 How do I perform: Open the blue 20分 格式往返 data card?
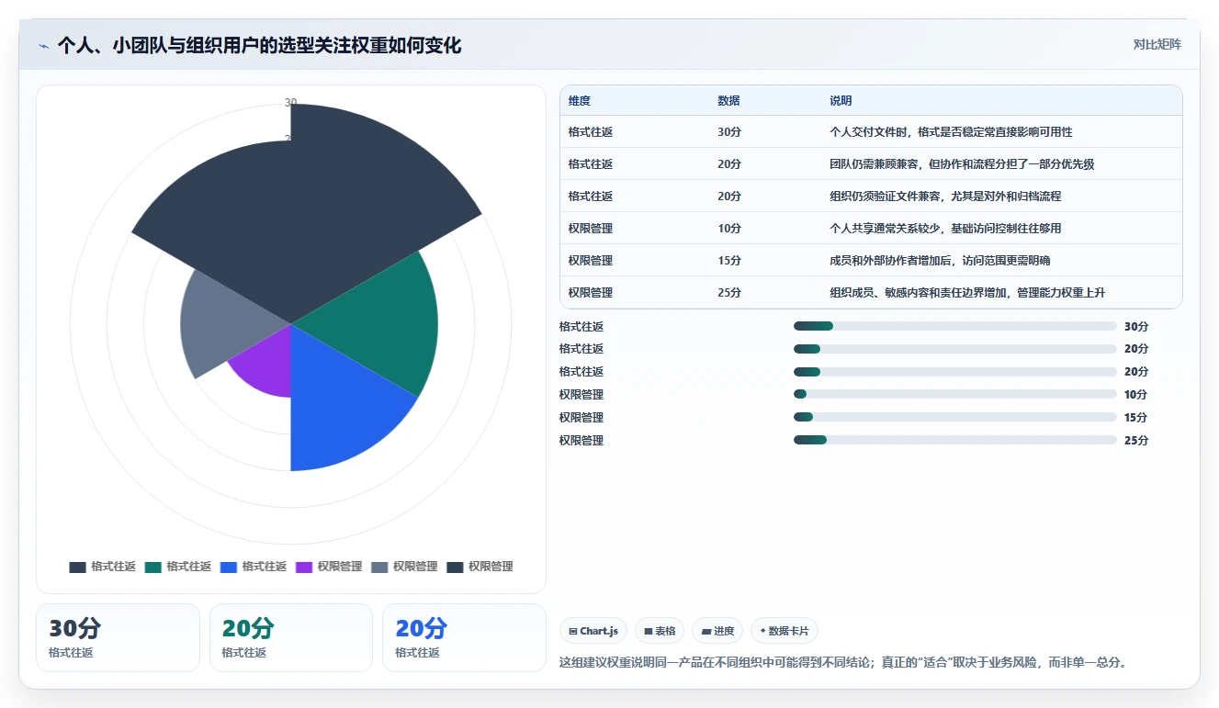(464, 637)
